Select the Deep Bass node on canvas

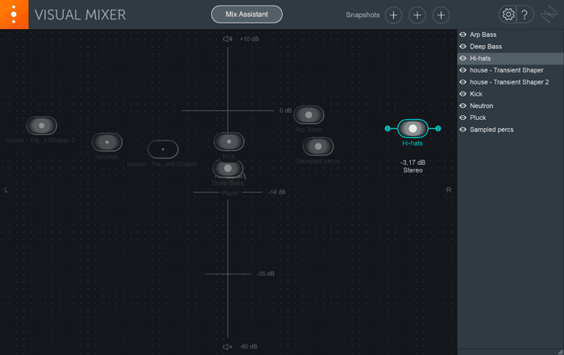tap(228, 168)
